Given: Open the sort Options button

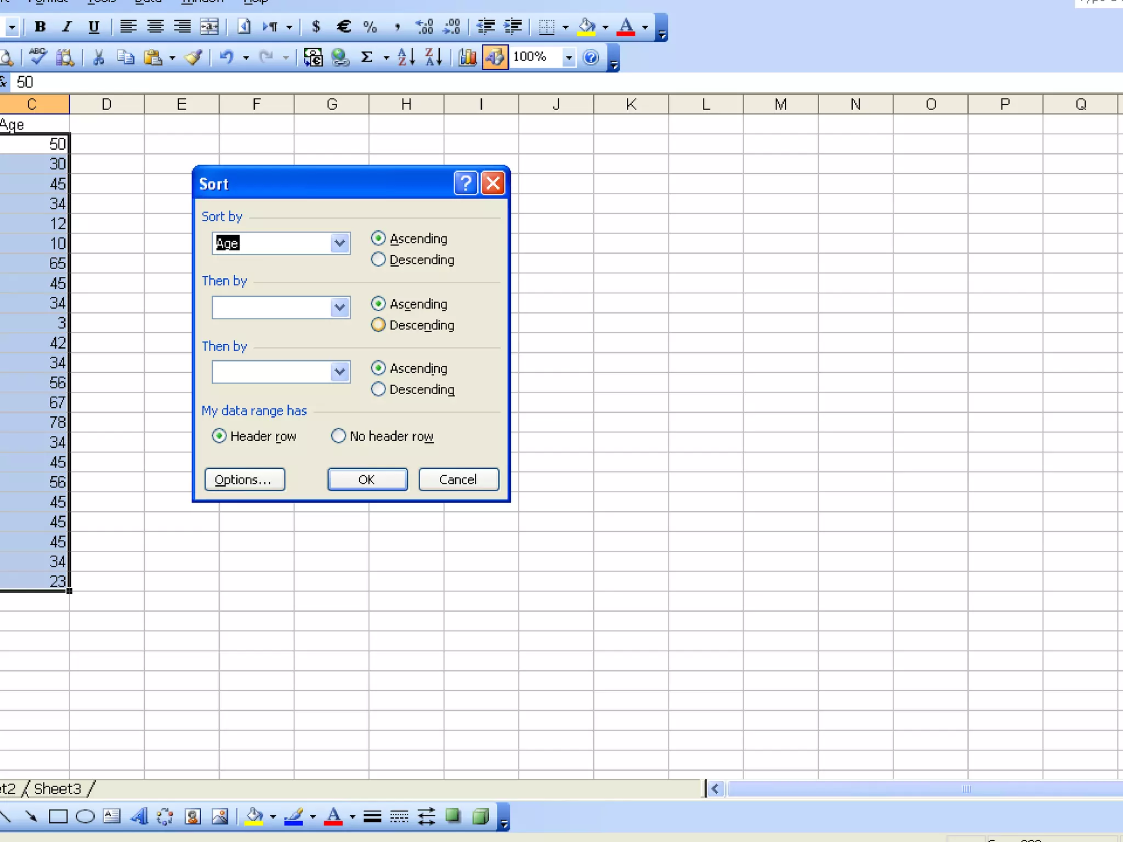Looking at the screenshot, I should (244, 479).
